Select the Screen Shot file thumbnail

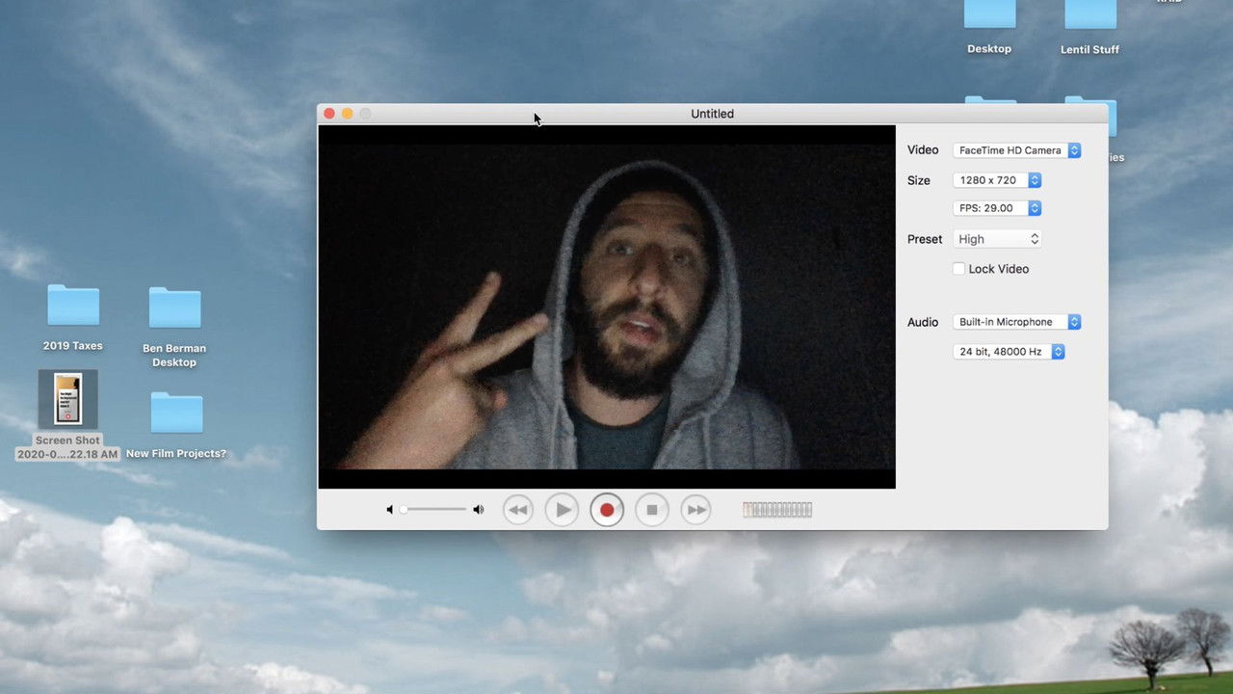[67, 399]
